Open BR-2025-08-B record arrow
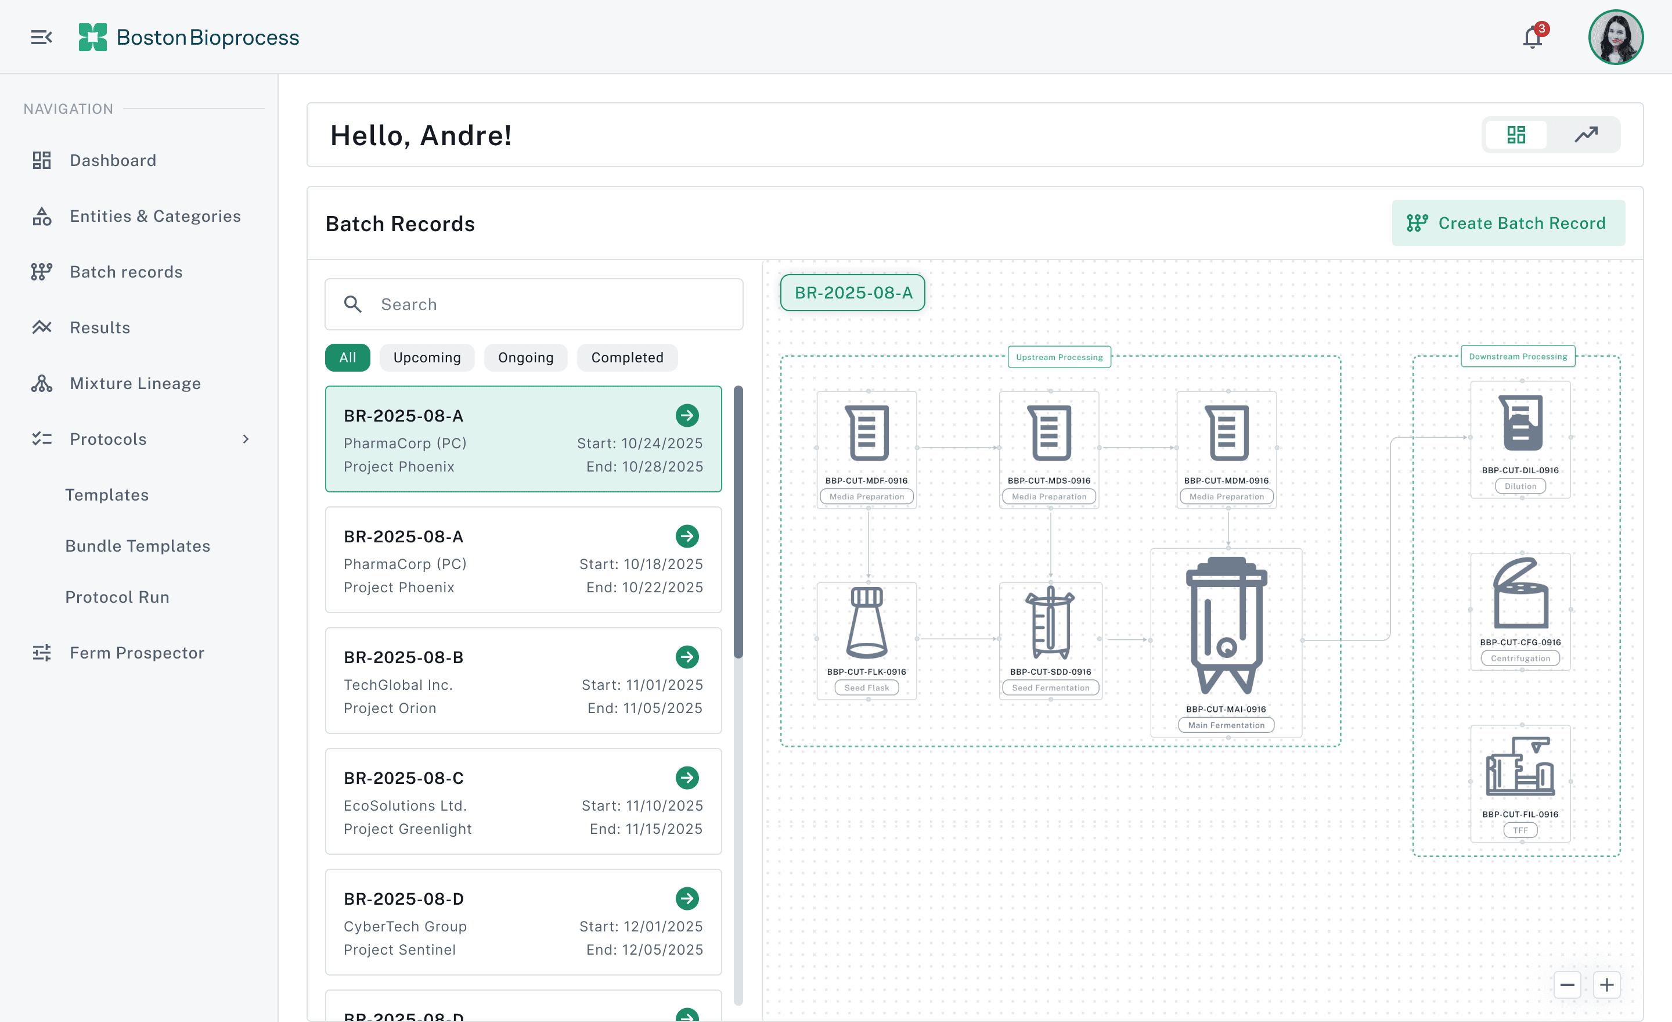This screenshot has height=1022, width=1672. coord(687,657)
